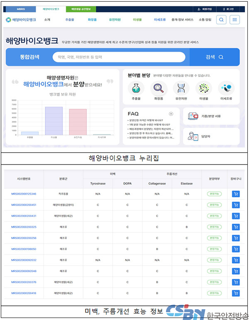Viewport: 249px width, 320px height.
Task: Focus the 통합검색 search input field
Action: (119, 57)
